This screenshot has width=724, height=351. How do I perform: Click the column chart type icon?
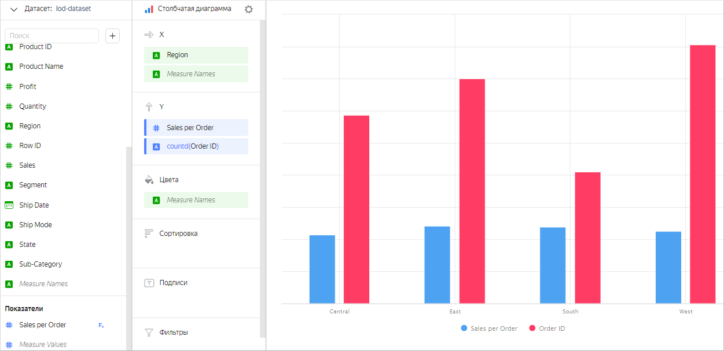pyautogui.click(x=149, y=9)
